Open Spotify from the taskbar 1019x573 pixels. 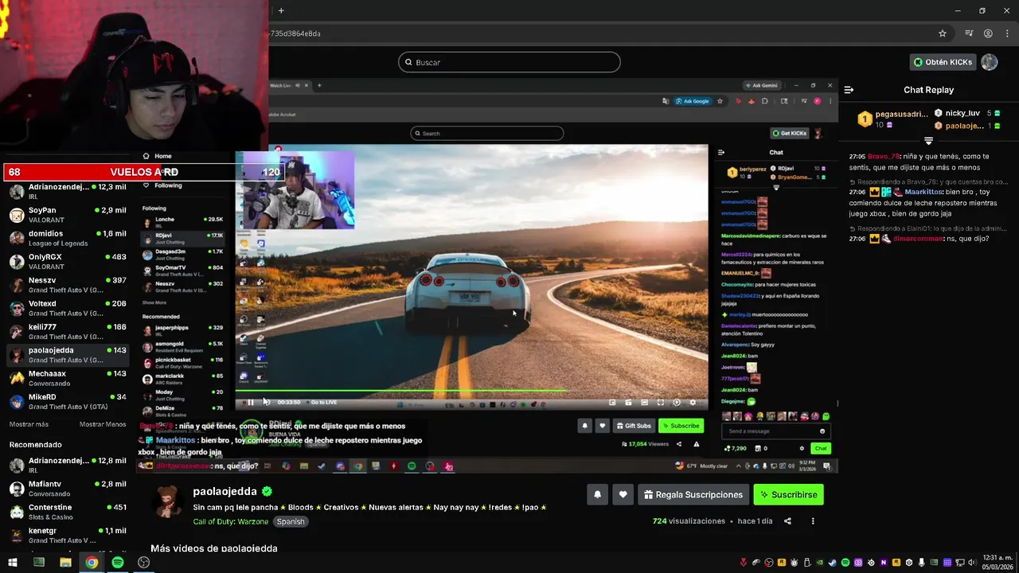[118, 563]
